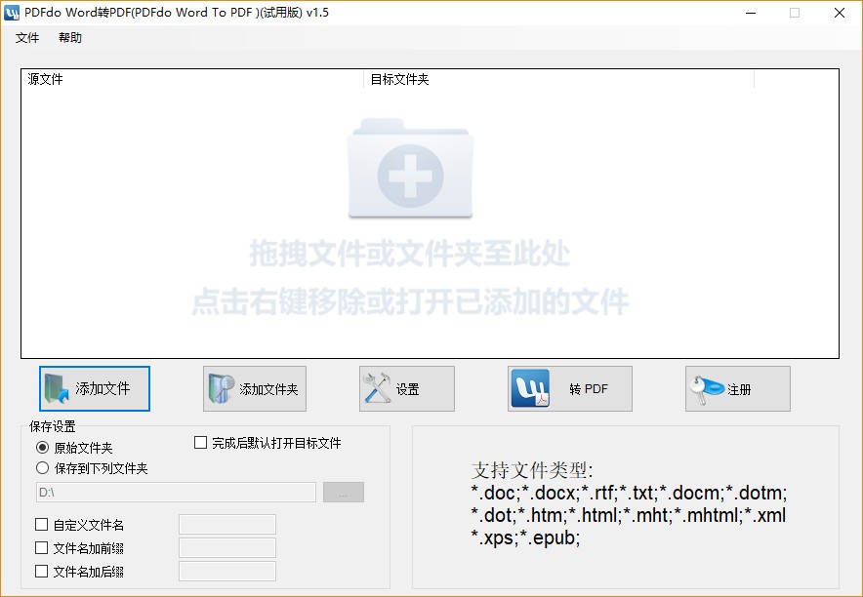Click the Settings wrench and screwdriver icon
This screenshot has width=863, height=597.
click(377, 388)
